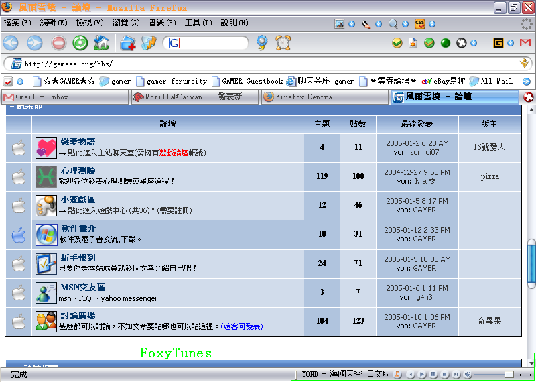Open a new tab with the toolbar icon

127,43
